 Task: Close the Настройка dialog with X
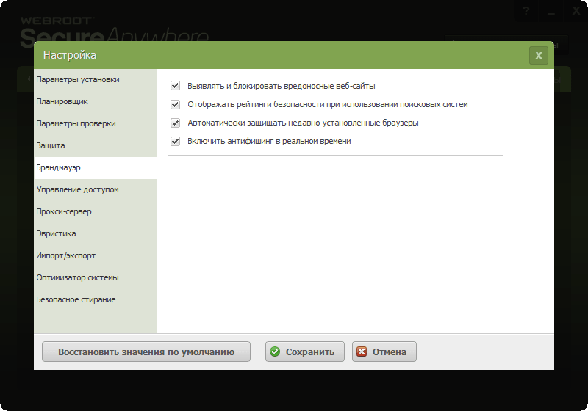(539, 55)
